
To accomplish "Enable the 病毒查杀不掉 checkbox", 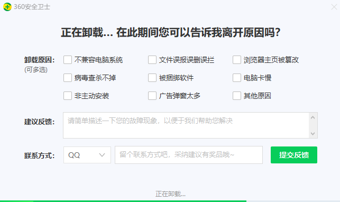I will click(68, 78).
